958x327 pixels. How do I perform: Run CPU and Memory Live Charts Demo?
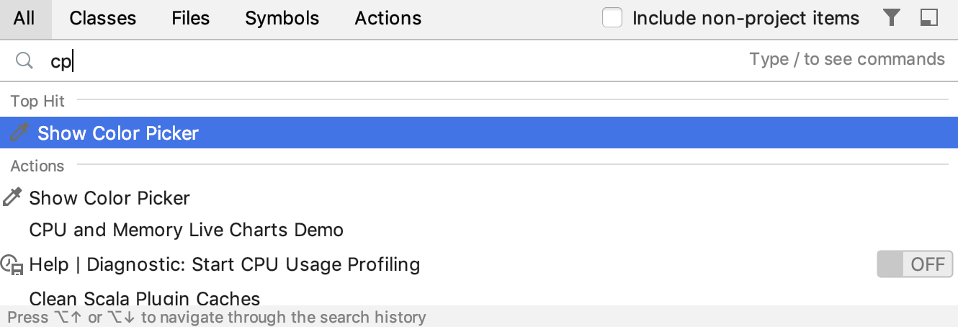coord(187,230)
